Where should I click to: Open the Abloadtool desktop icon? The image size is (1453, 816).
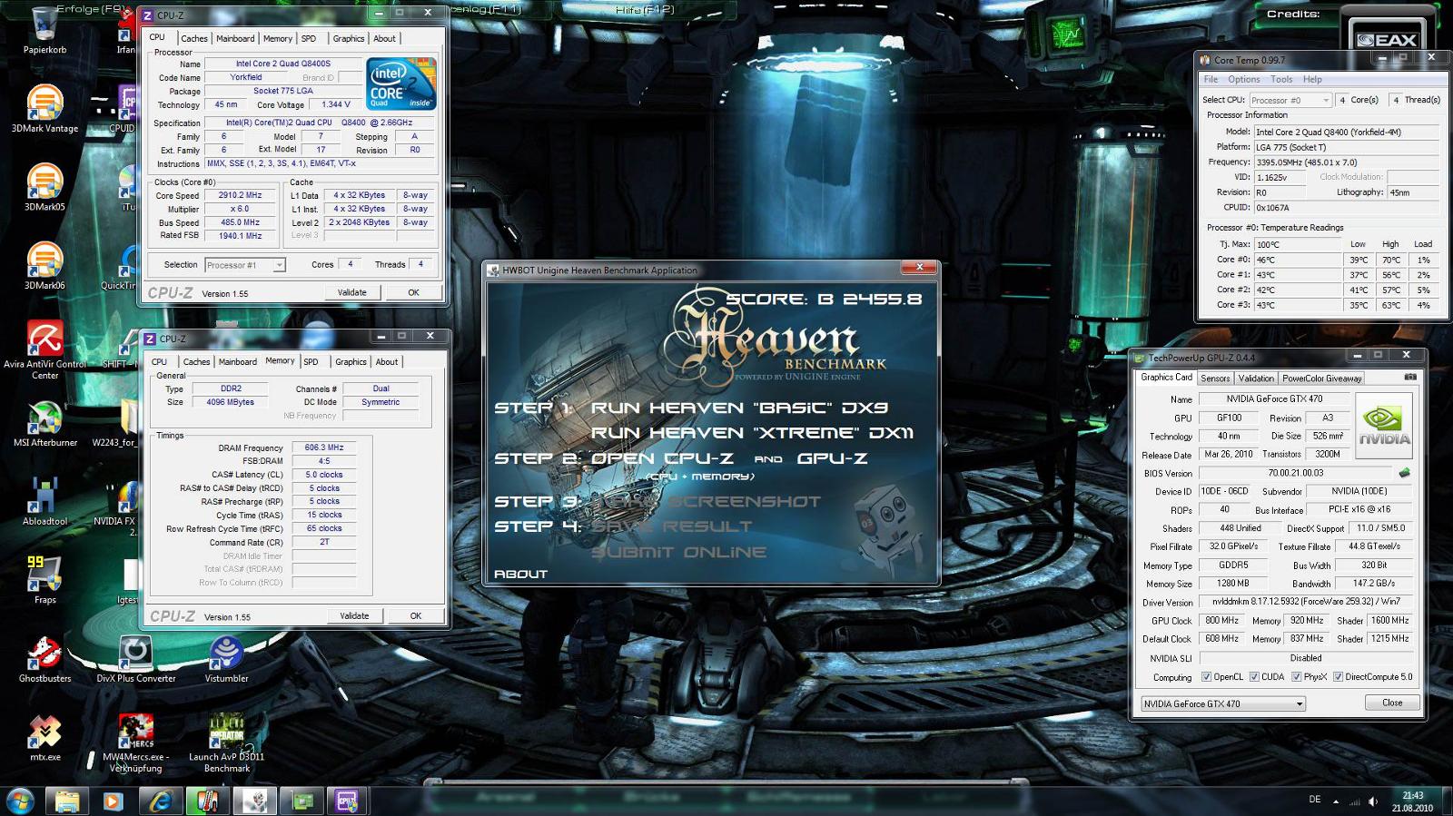tap(44, 502)
